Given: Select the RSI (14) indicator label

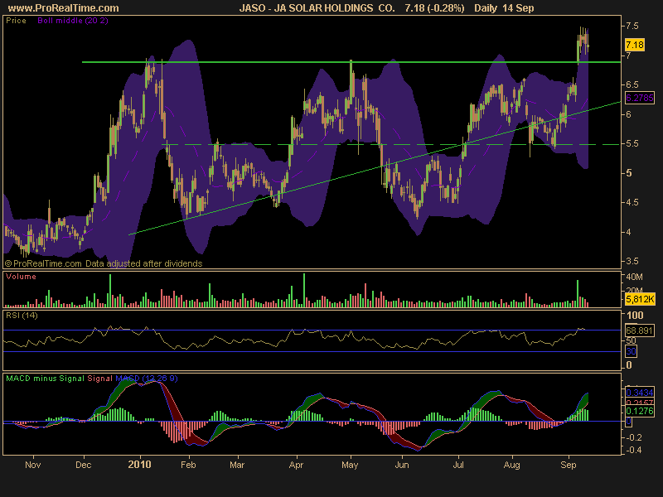Looking at the screenshot, I should [x=22, y=316].
